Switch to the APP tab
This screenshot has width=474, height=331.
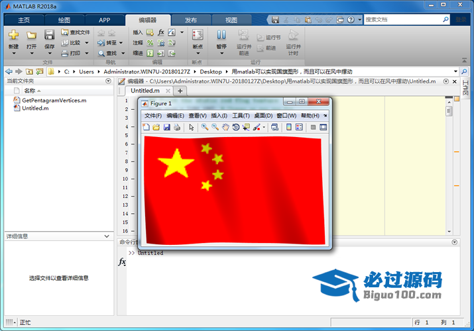[x=105, y=21]
